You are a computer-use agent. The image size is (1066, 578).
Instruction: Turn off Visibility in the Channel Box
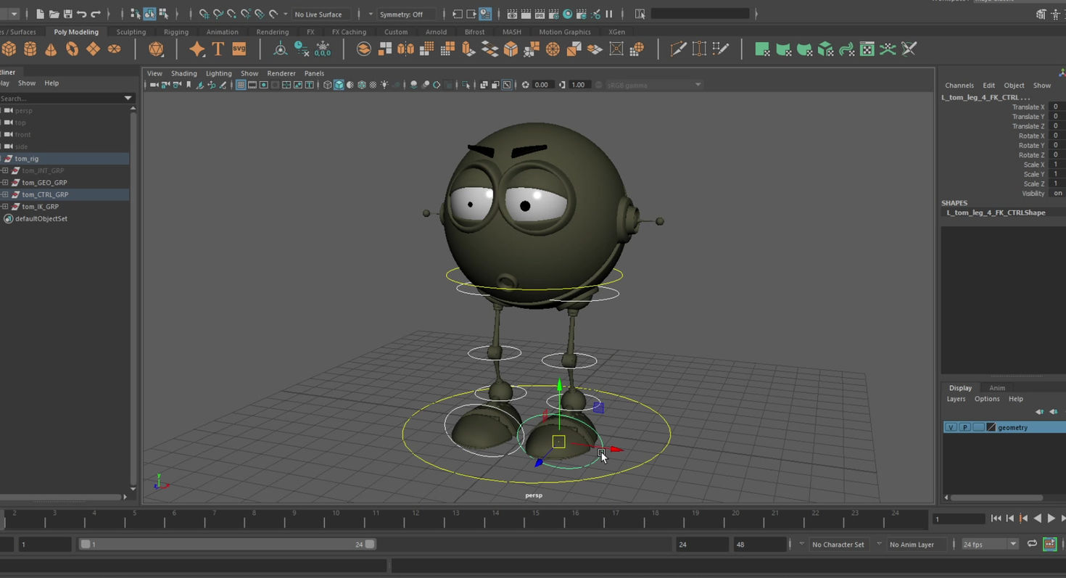point(1057,194)
